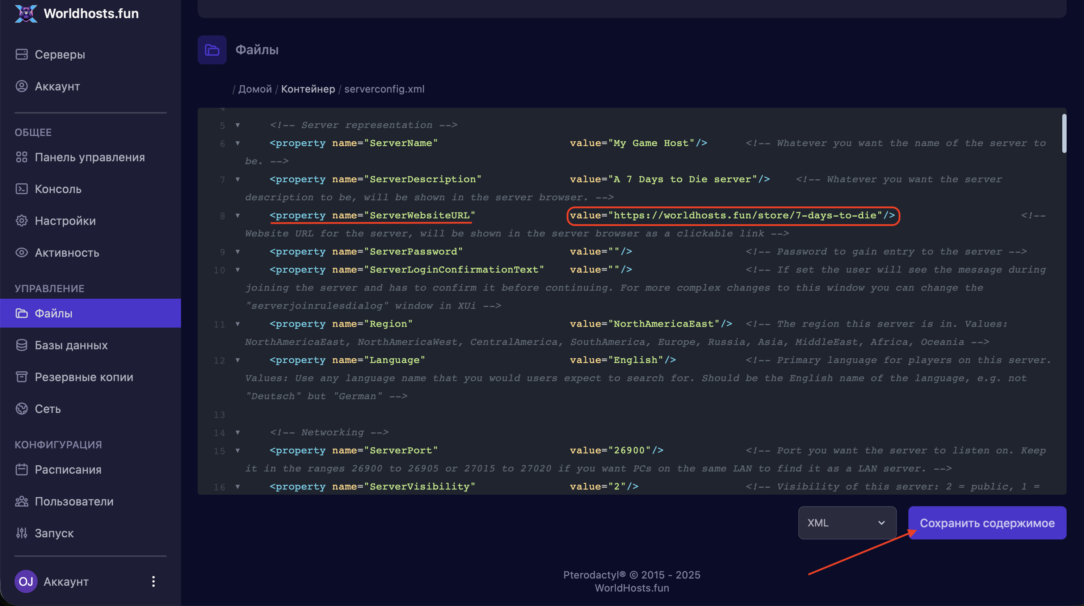Open the account three-dot menu

coord(154,581)
